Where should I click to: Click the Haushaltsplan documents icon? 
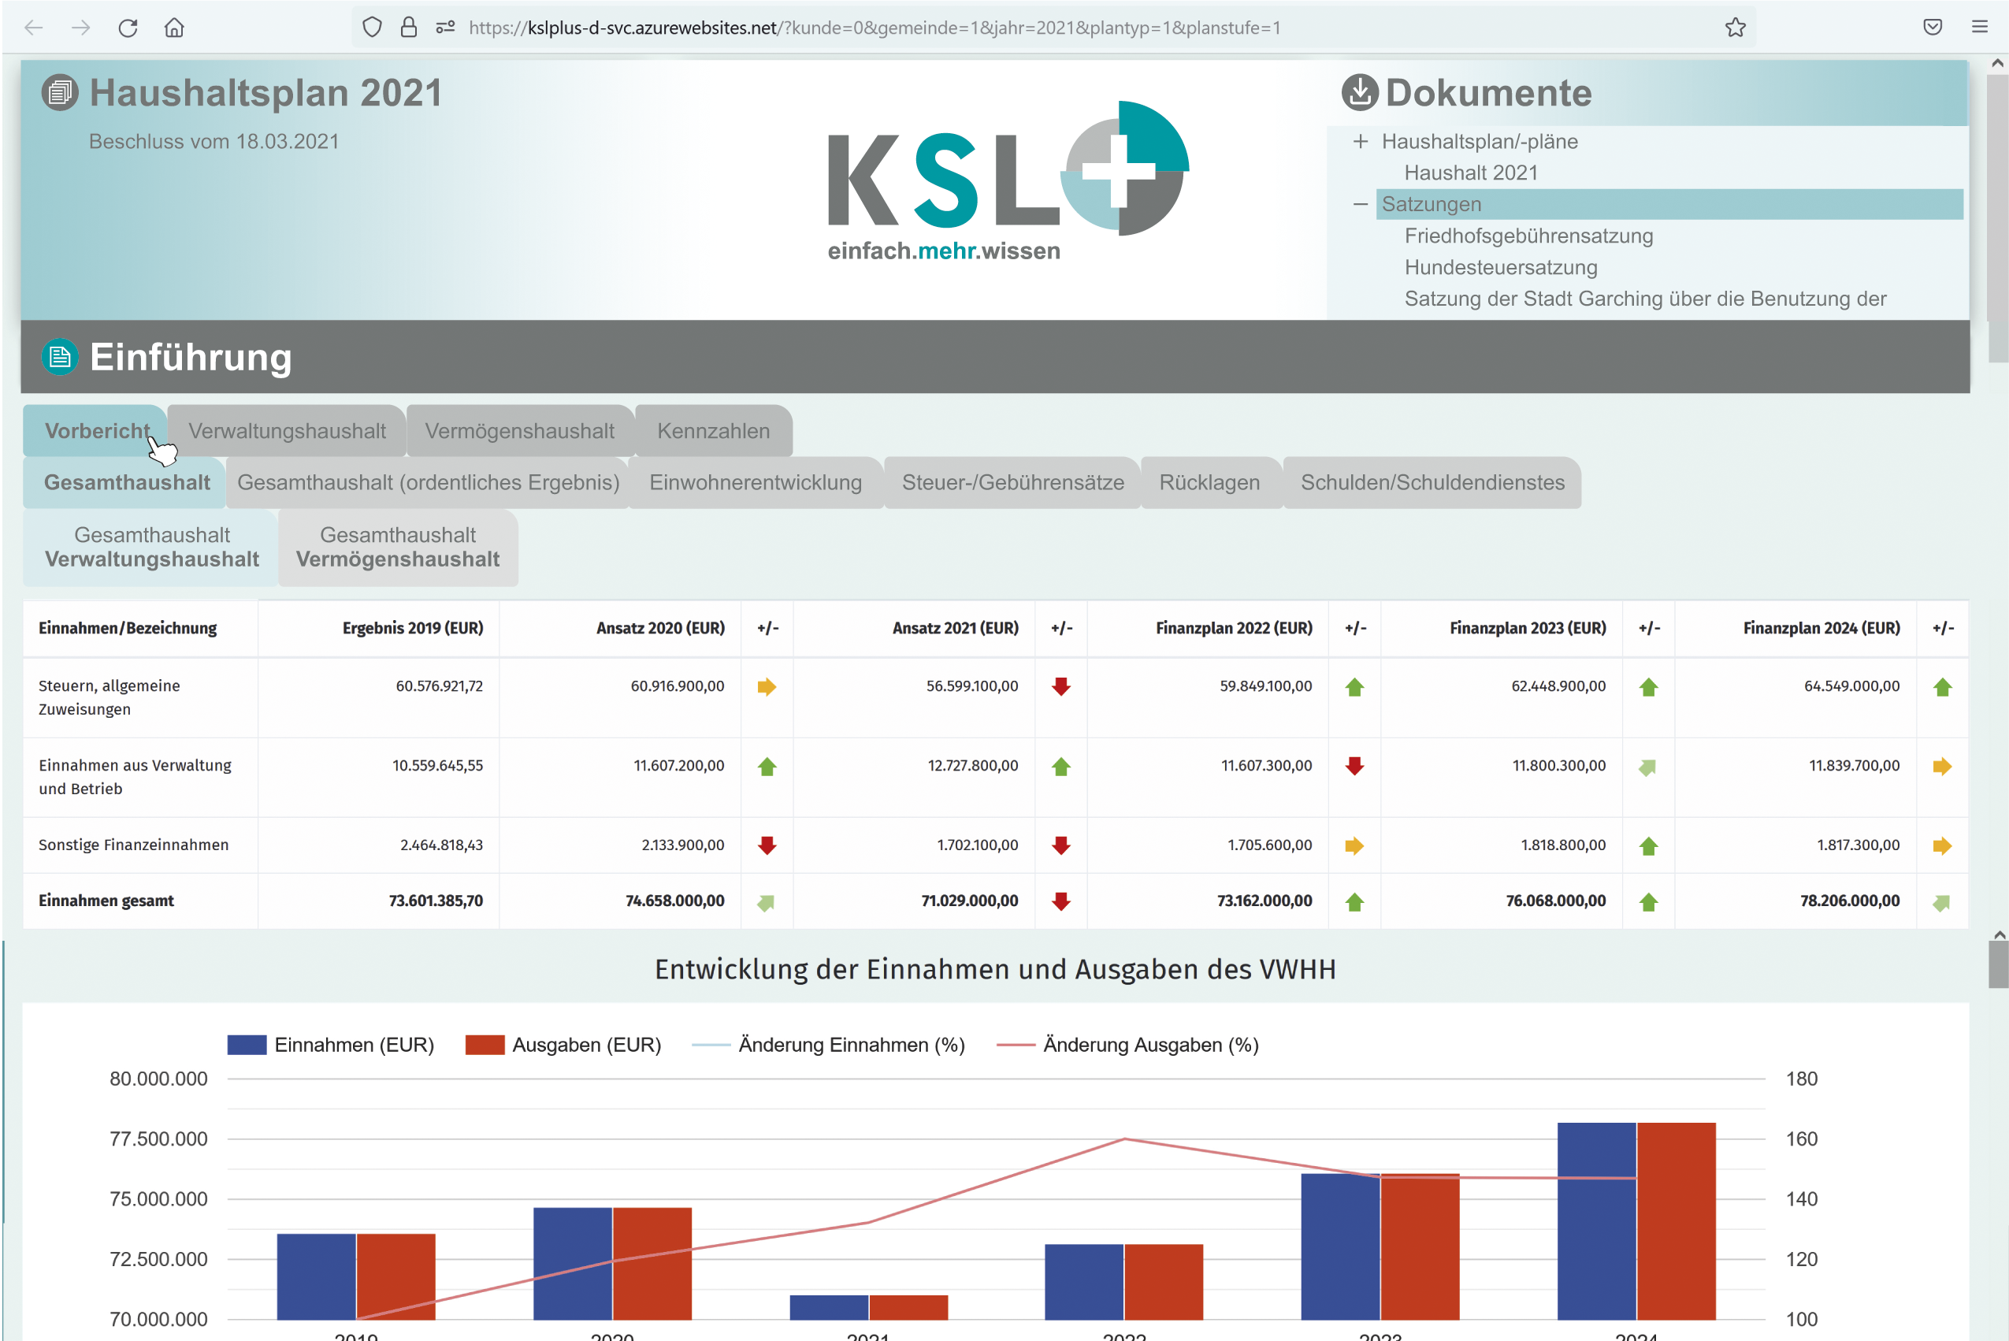pyautogui.click(x=60, y=92)
